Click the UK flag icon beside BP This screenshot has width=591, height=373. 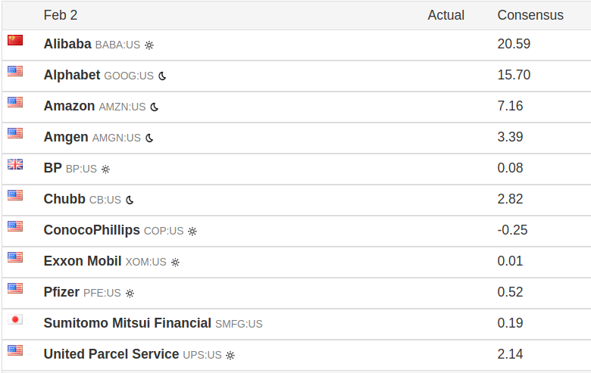15,164
